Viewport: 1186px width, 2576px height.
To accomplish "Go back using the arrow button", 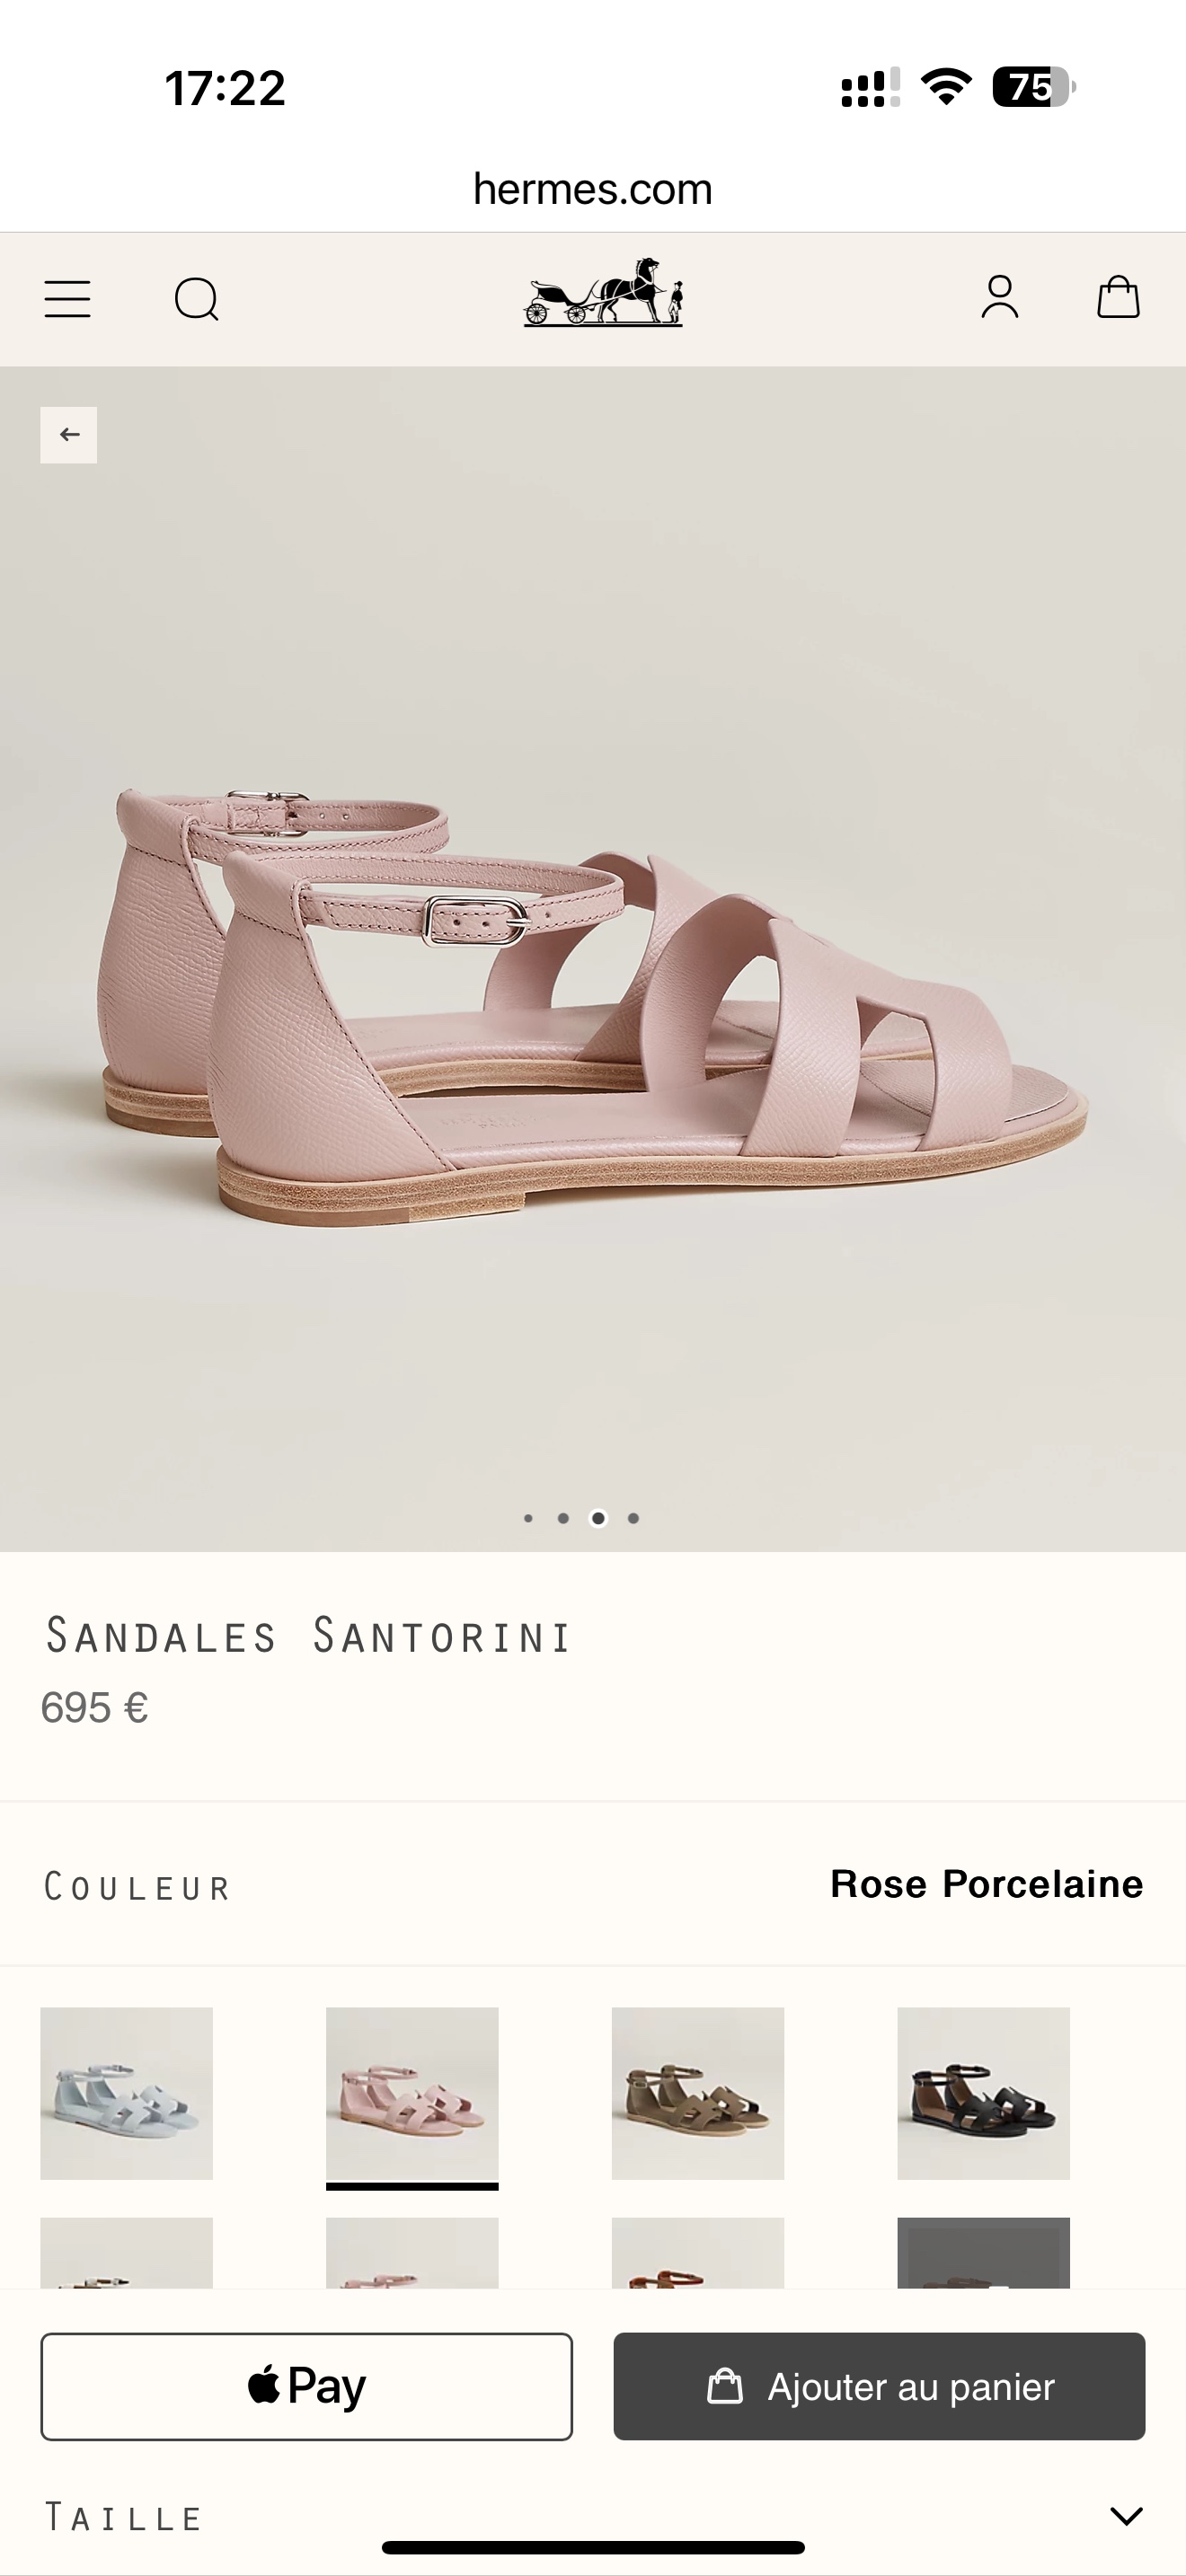I will (69, 435).
